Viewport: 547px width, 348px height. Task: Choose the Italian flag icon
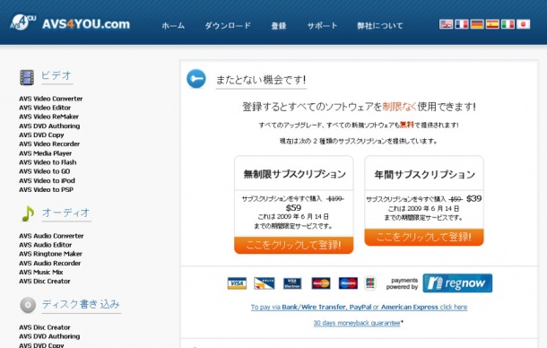tap(508, 24)
